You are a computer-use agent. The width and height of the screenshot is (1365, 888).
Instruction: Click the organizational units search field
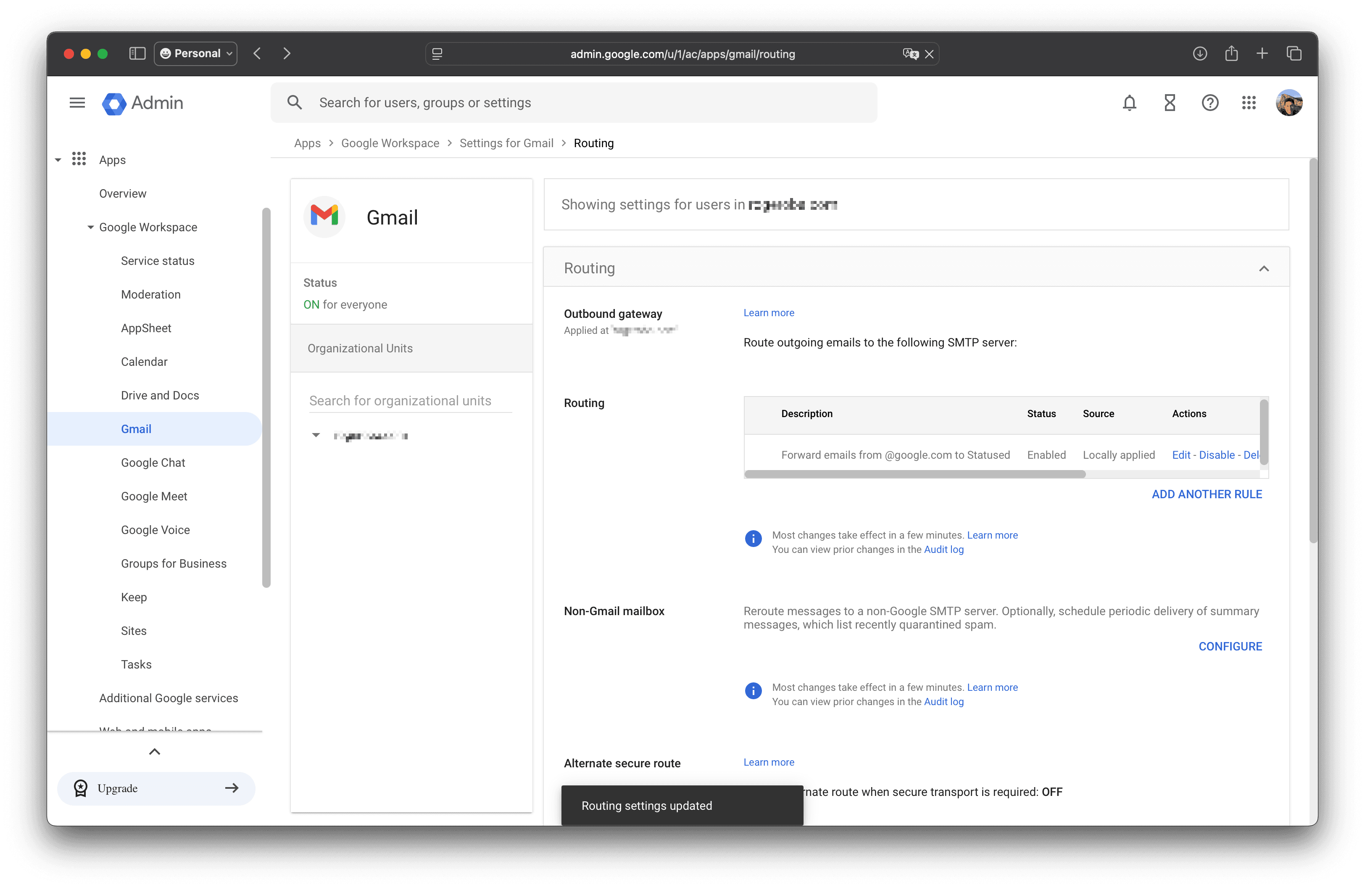(409, 400)
